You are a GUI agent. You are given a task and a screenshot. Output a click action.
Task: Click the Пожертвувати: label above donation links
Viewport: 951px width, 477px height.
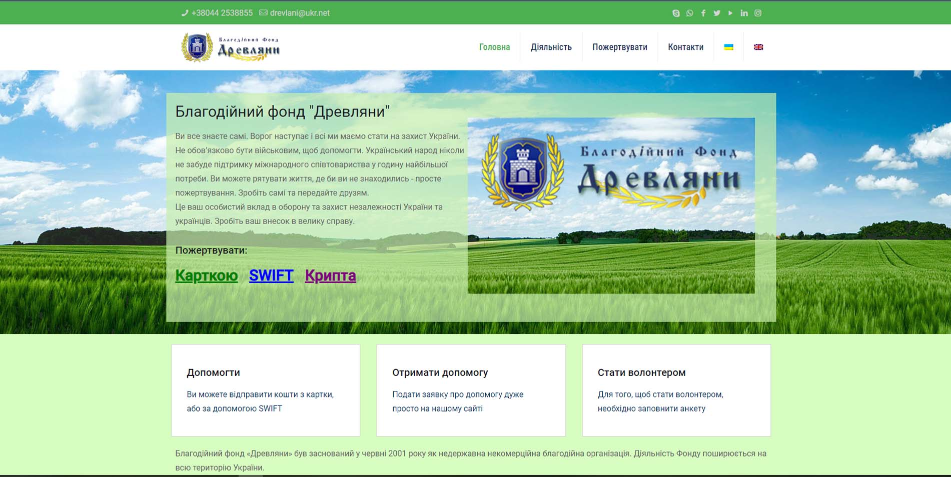[211, 250]
